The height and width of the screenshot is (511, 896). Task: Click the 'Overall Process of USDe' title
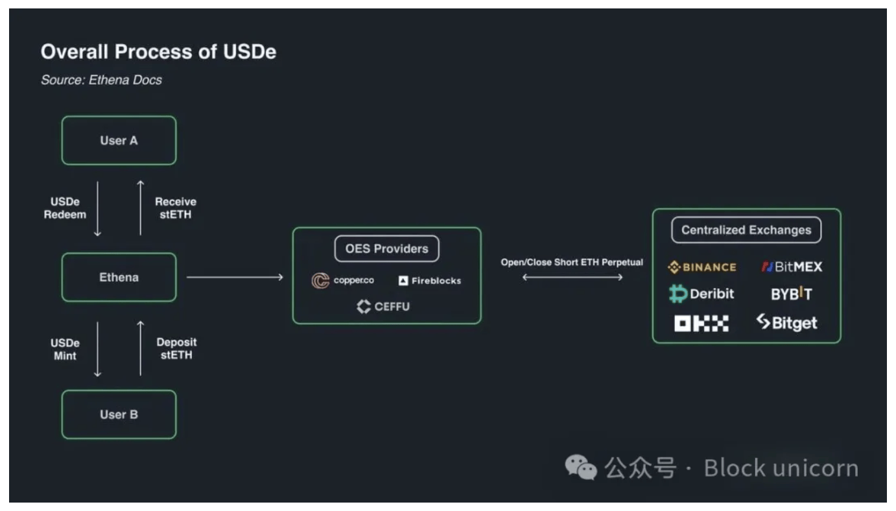[x=158, y=52]
